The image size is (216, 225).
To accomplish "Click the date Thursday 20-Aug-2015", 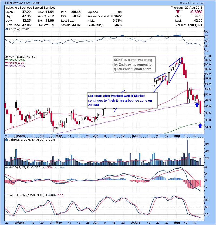I will tap(187, 8).
